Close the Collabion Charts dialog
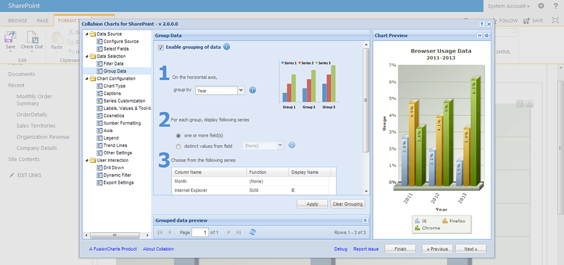Image resolution: width=564 pixels, height=265 pixels. tap(489, 24)
